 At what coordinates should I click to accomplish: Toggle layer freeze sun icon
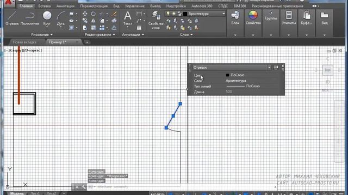[x=174, y=14]
